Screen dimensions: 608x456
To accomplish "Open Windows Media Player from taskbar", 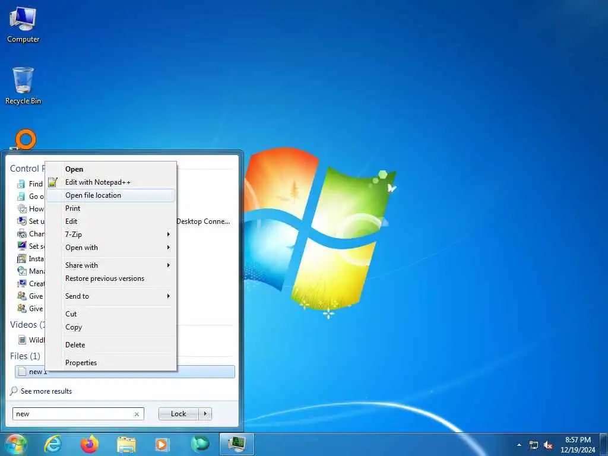I will pos(162,444).
